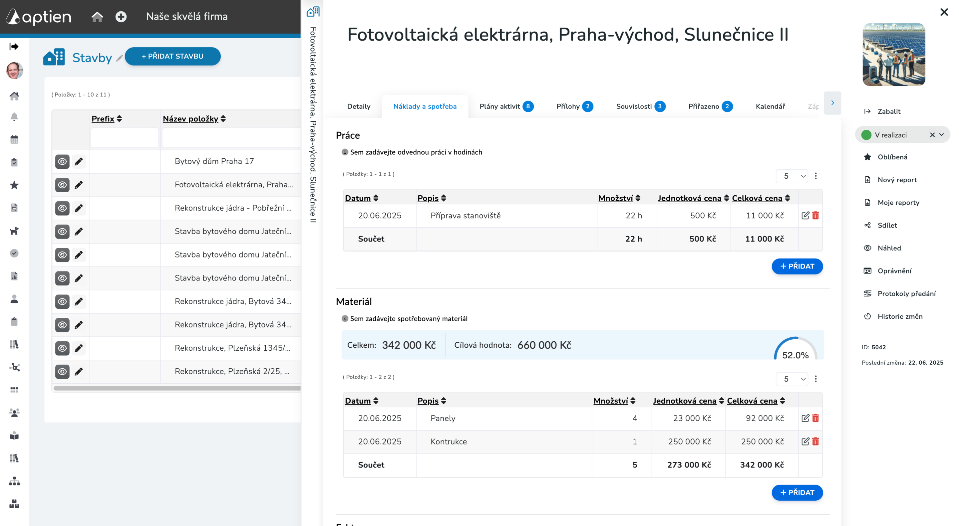Add material with Materiál + PŘIDAT button
This screenshot has height=526, width=959.
point(797,492)
